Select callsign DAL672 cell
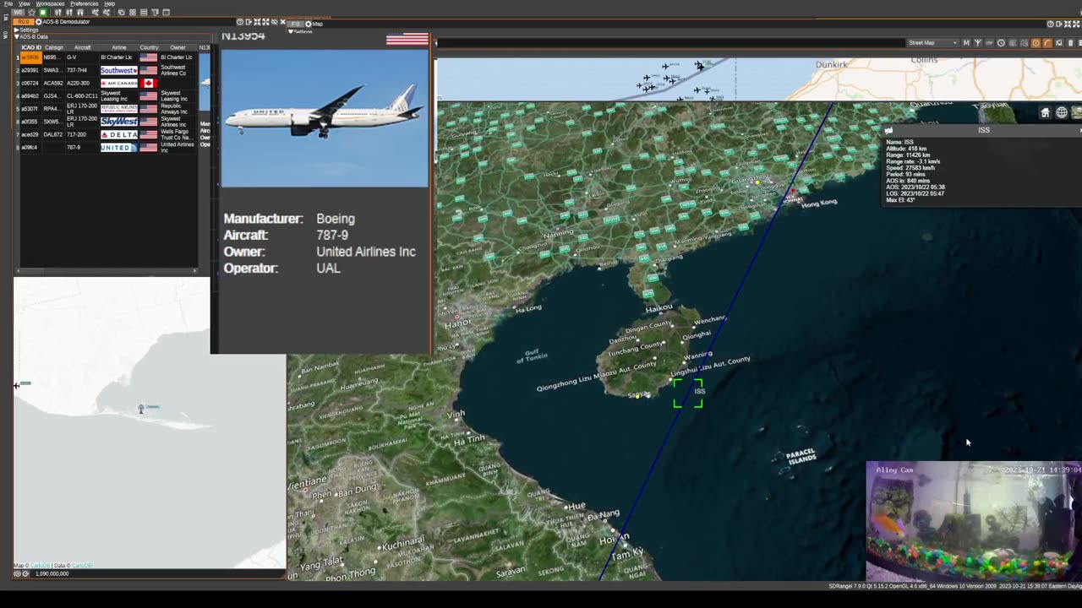This screenshot has width=1082, height=608. pyautogui.click(x=54, y=134)
